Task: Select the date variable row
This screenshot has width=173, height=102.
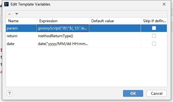Action: click(86, 44)
